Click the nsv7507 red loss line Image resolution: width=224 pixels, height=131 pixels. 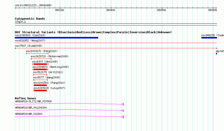click(x=116, y=48)
